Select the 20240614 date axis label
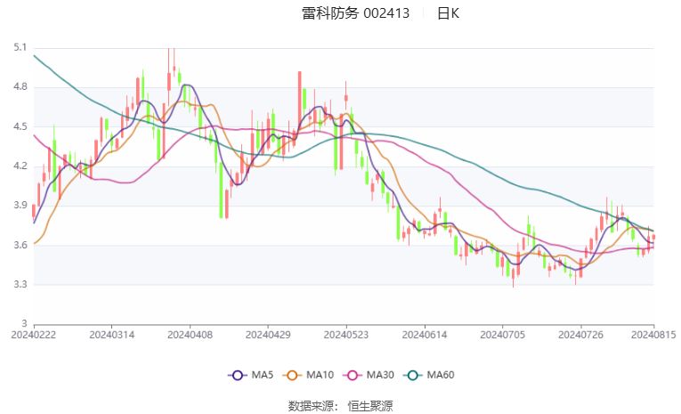Image resolution: width=681 pixels, height=414 pixels. pos(425,335)
